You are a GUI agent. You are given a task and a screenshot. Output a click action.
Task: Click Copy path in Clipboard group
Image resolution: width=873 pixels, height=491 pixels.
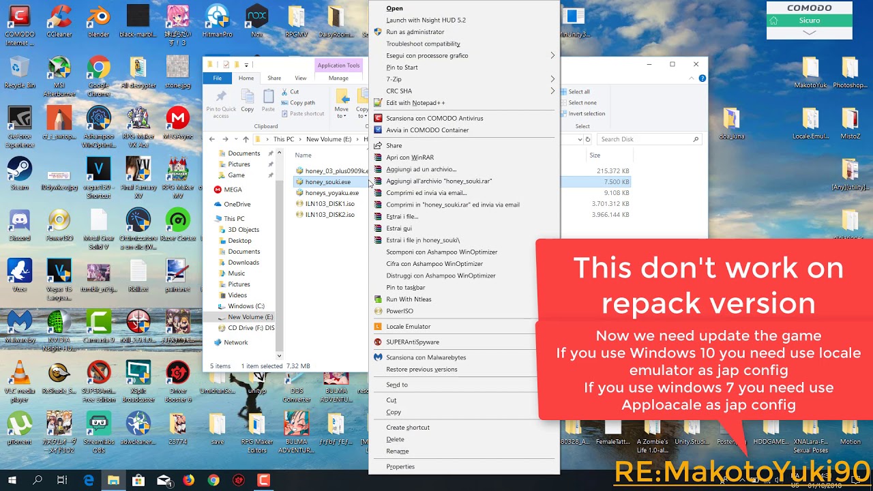[297, 102]
